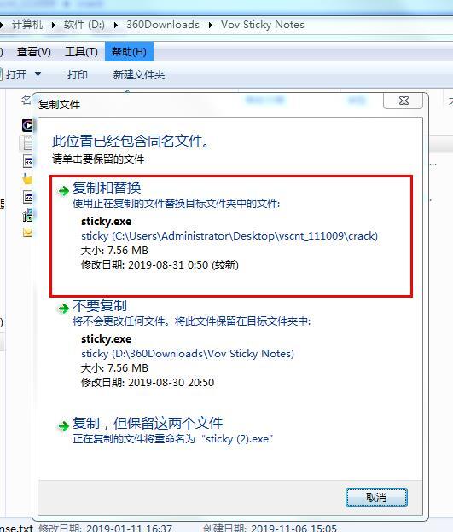Image resolution: width=453 pixels, height=532 pixels.
Task: Click Vov Sticky Notes breadcrumb segment
Action: coord(263,25)
